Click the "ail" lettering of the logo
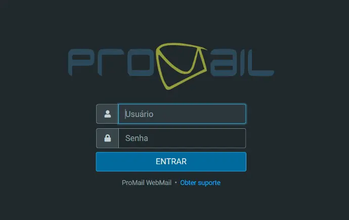349x220 pixels. [242, 63]
